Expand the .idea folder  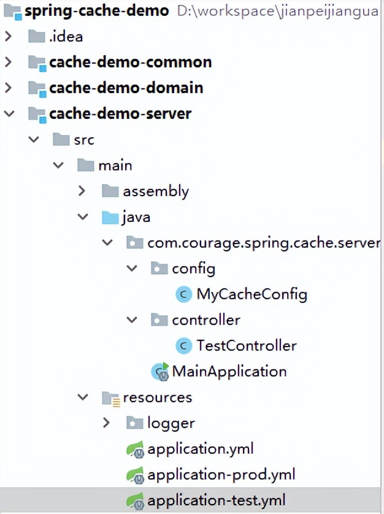(8, 37)
